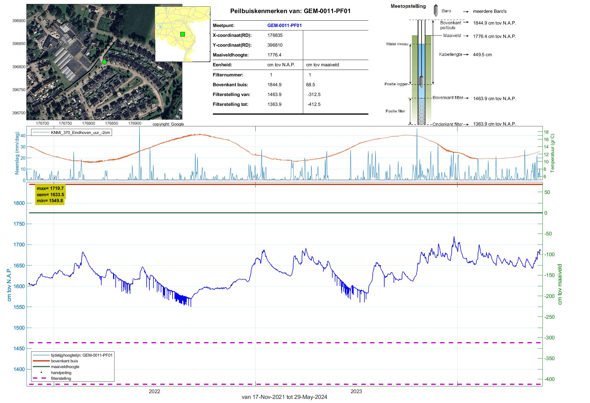The width and height of the screenshot is (590, 403).
Task: Click the 'Meetopstelling' heading
Action: click(x=408, y=6)
